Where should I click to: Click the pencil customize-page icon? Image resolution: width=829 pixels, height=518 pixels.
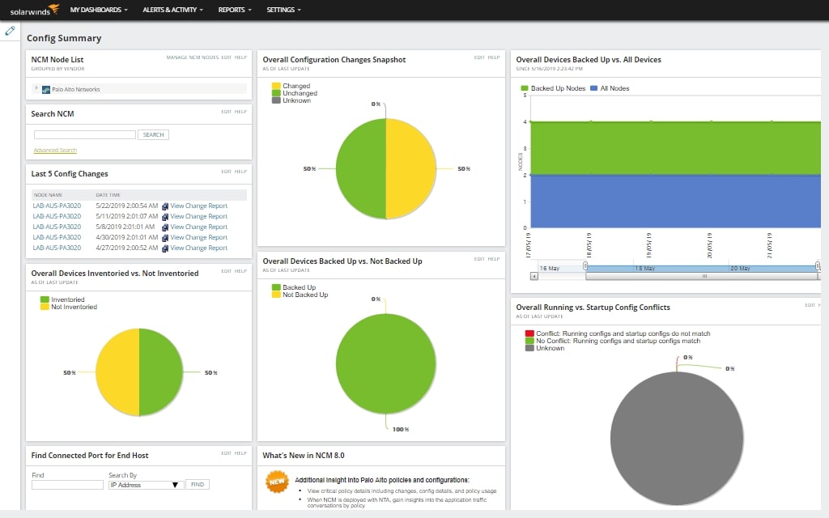[x=11, y=31]
